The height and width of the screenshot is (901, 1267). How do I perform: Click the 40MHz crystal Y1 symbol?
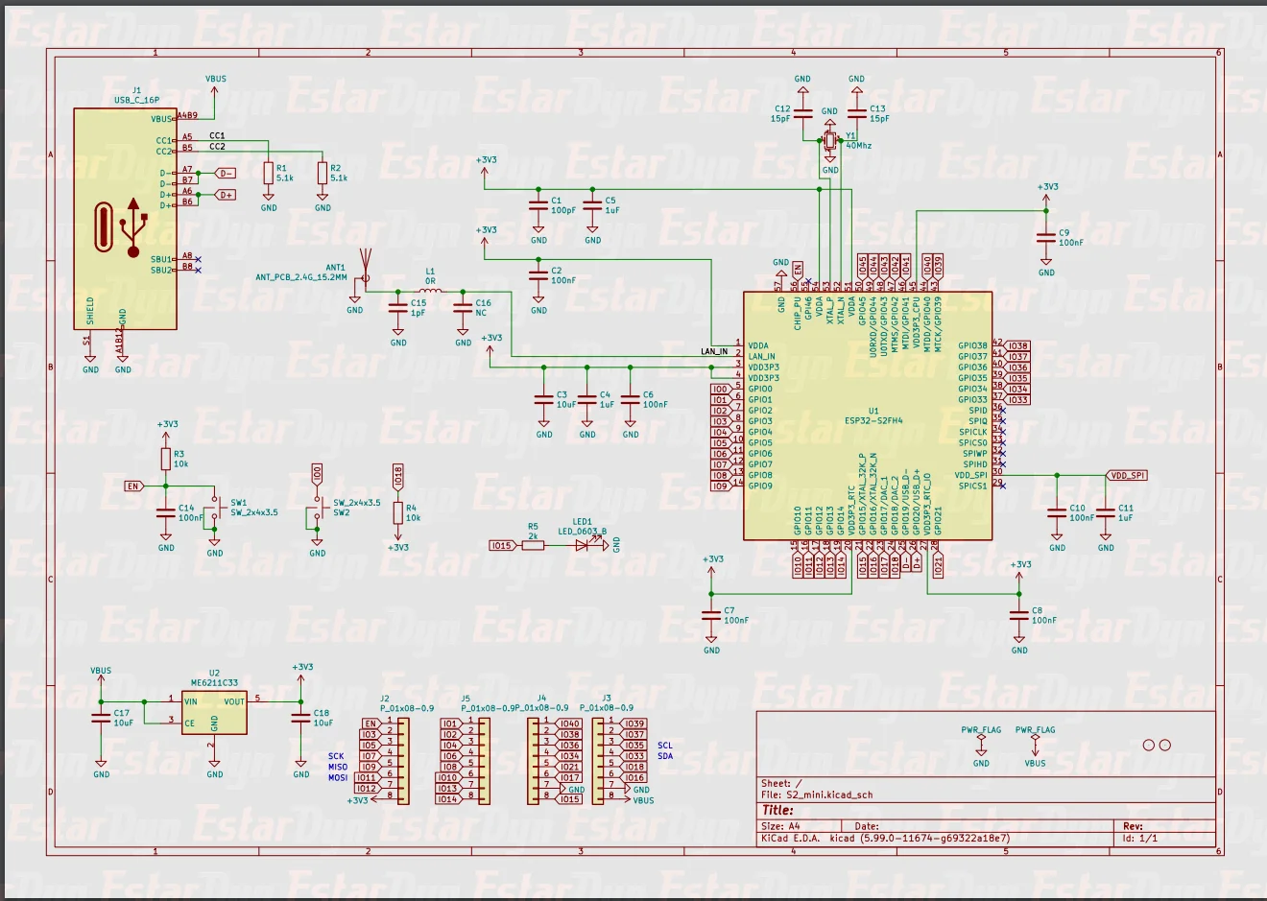coord(830,141)
